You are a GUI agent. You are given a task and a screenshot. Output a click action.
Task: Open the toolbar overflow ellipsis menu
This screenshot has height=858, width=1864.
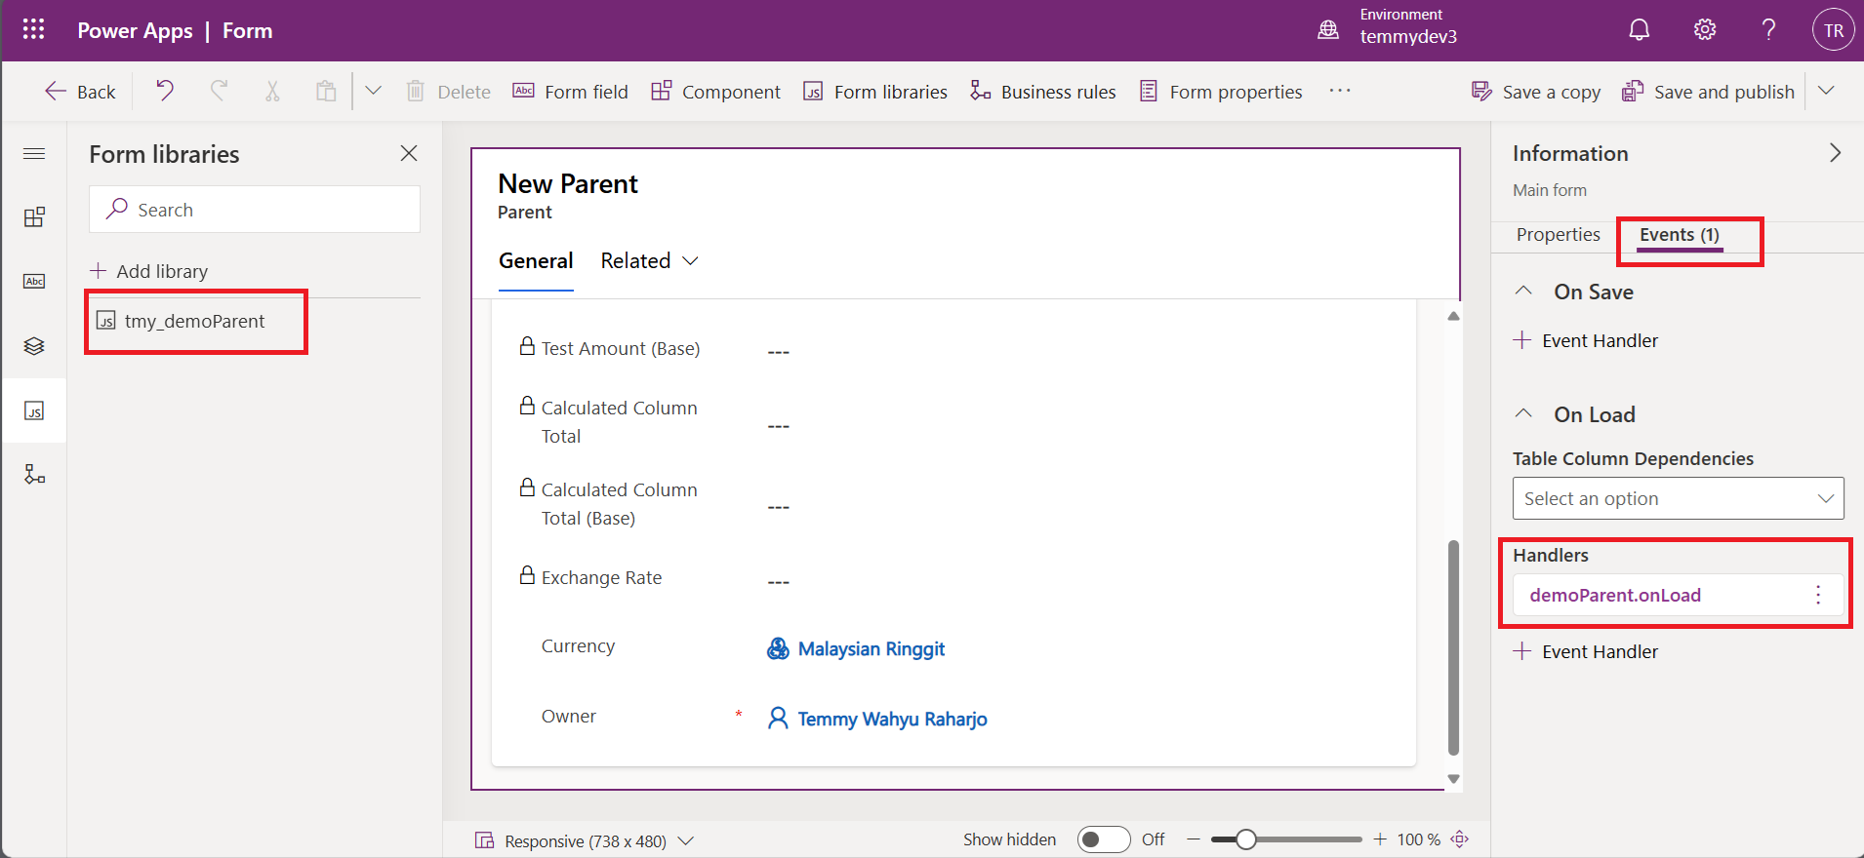click(x=1340, y=91)
